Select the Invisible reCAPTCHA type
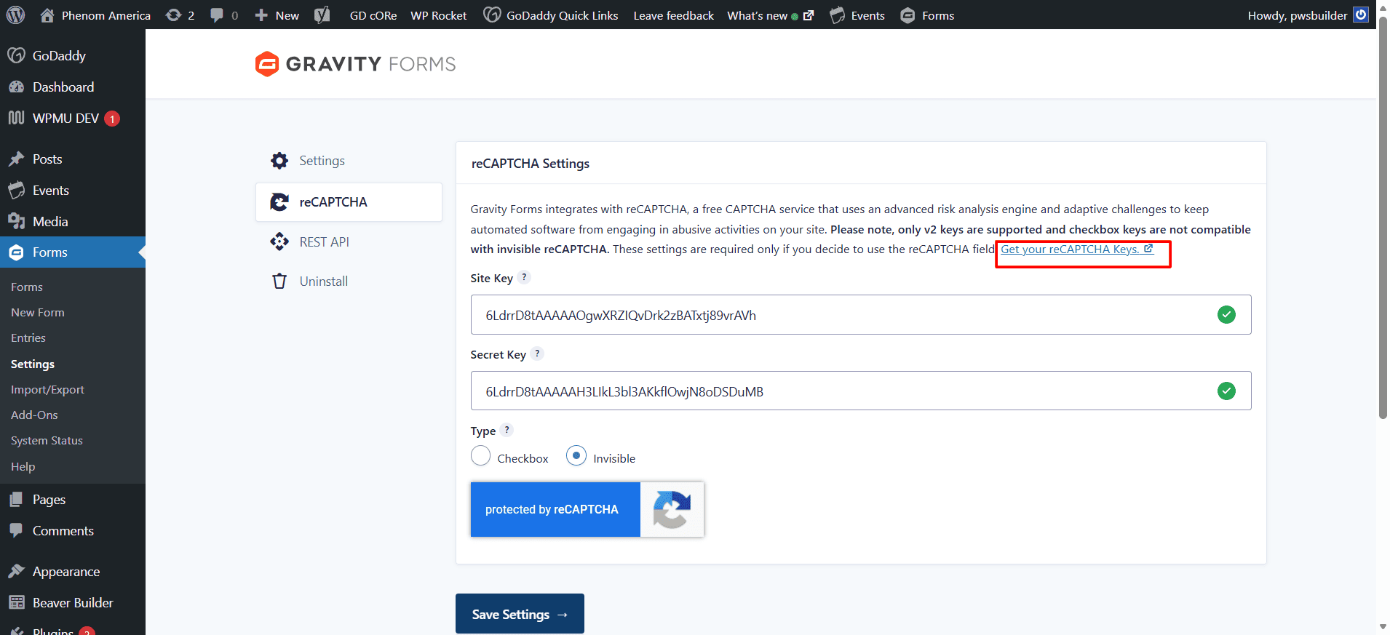Screen dimensions: 1390x635 click(576, 456)
